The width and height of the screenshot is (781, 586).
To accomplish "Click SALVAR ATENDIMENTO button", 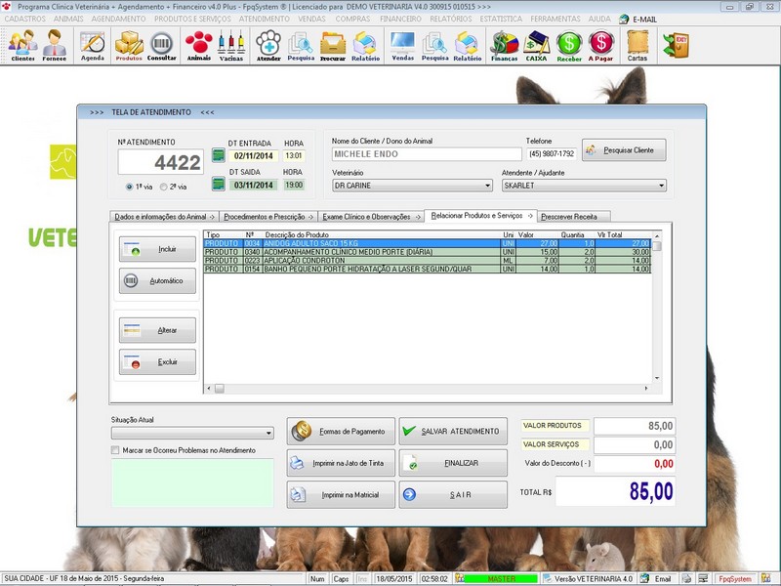I will pyautogui.click(x=453, y=431).
